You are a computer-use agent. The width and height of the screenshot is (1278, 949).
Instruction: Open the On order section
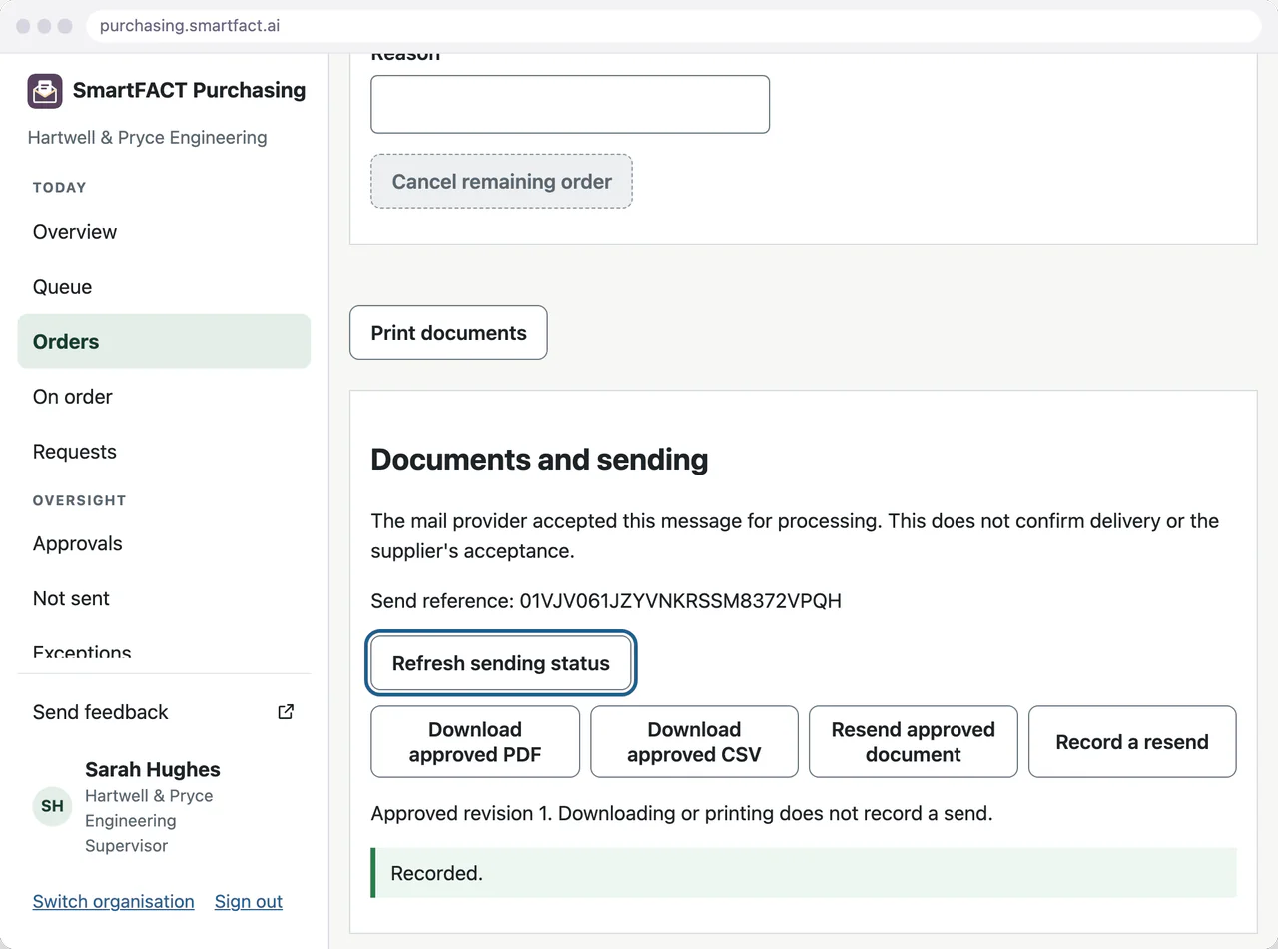click(164, 397)
